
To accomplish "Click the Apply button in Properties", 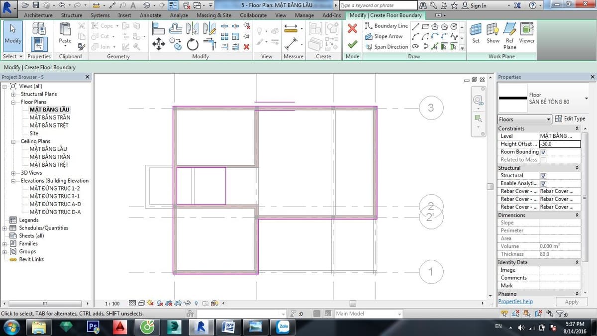I will coord(572,302).
